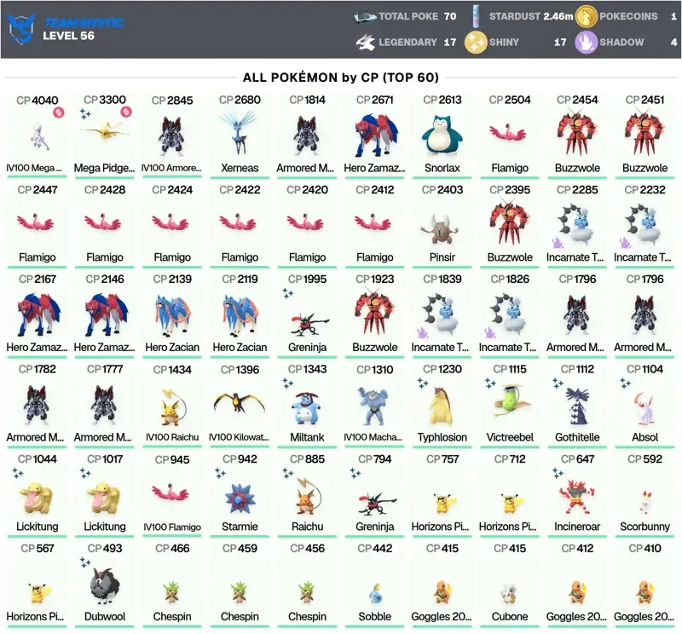The height and width of the screenshot is (634, 682).
Task: Click the Team Mystic emblem icon
Action: 20,29
